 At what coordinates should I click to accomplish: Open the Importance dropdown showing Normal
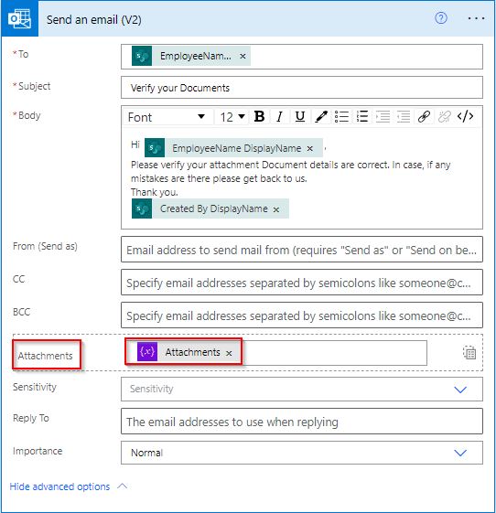pyautogui.click(x=301, y=453)
